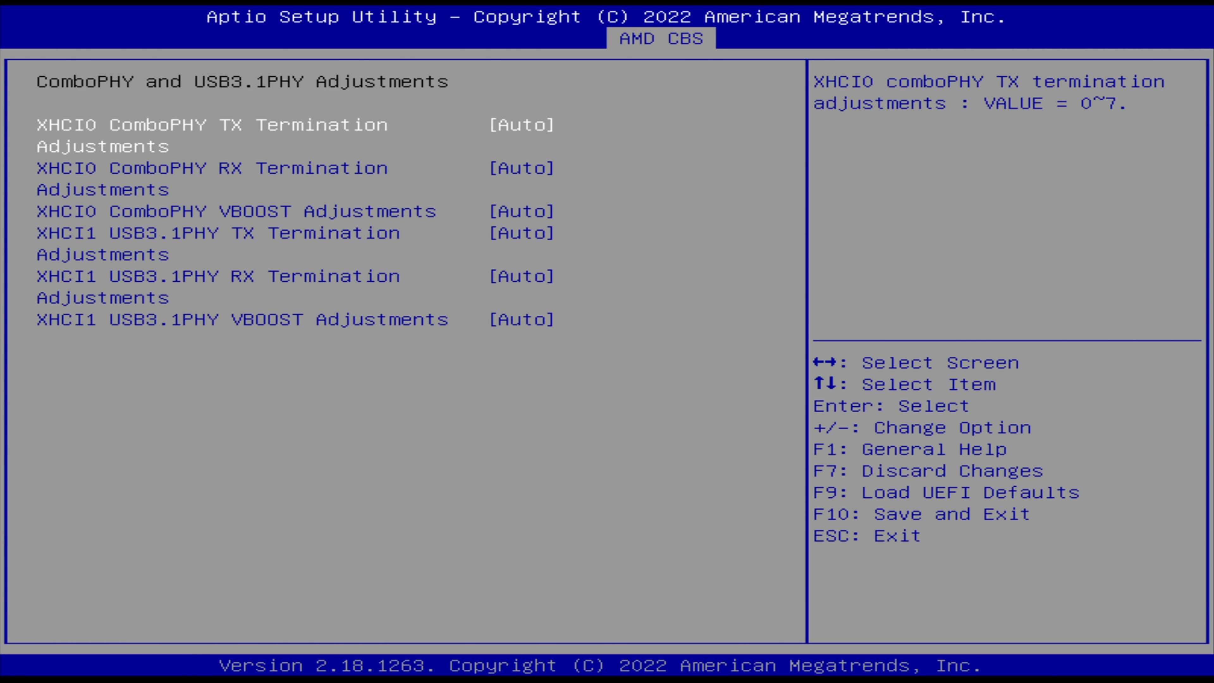Click the F1: General Help hint
1214x683 pixels.
click(x=910, y=449)
